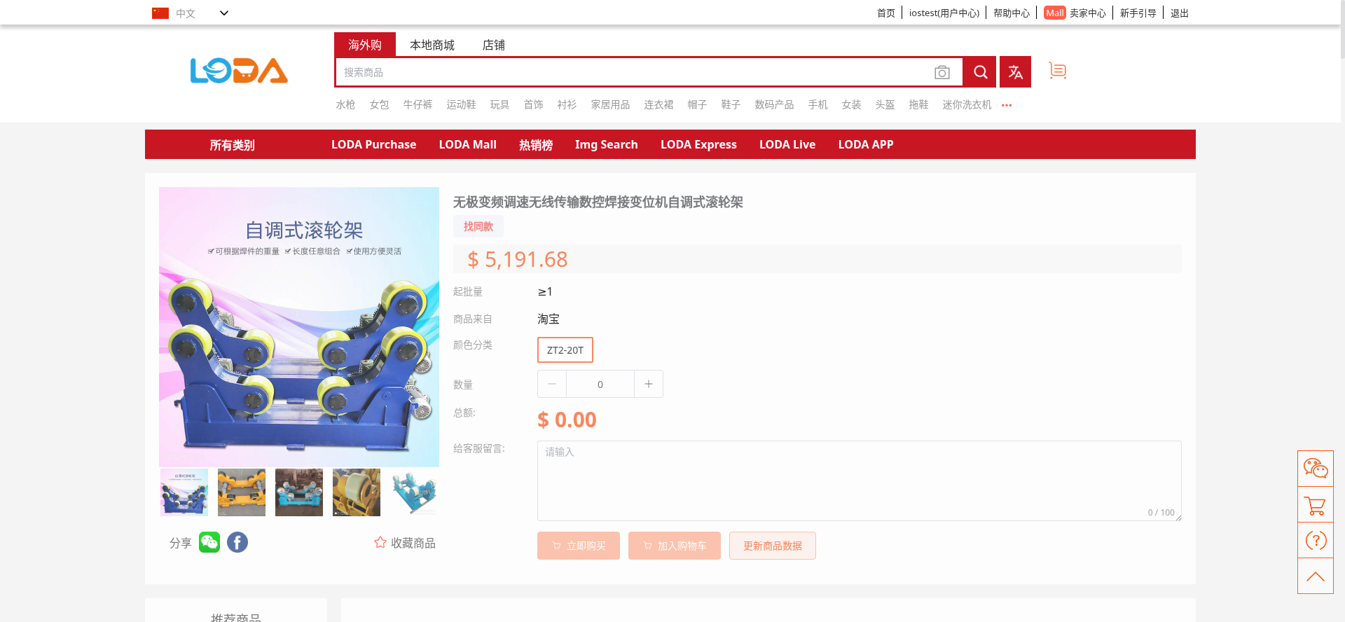Viewport: 1345px width, 622px height.
Task: Click the magnifier search button
Action: pyautogui.click(x=980, y=72)
